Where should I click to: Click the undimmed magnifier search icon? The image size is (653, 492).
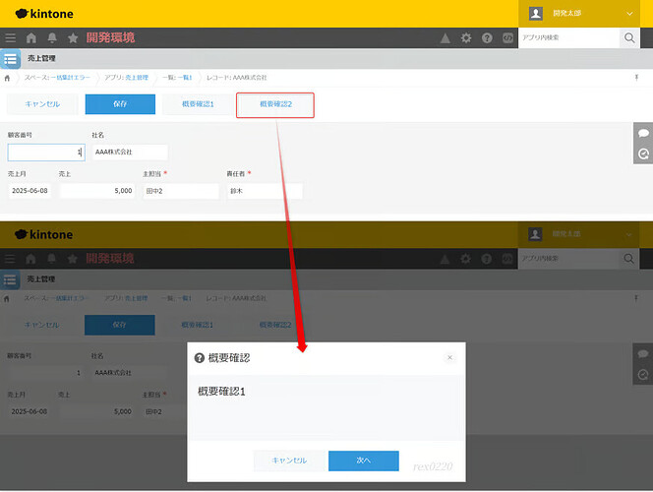(x=629, y=38)
